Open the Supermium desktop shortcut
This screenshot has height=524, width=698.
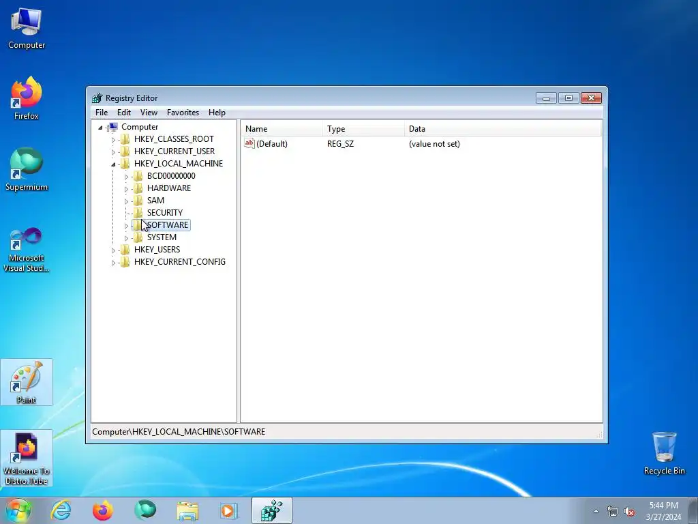tap(27, 169)
